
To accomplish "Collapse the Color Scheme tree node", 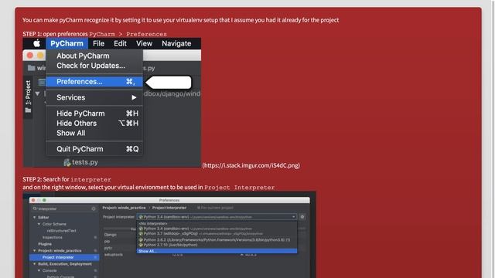I will 39,224.
